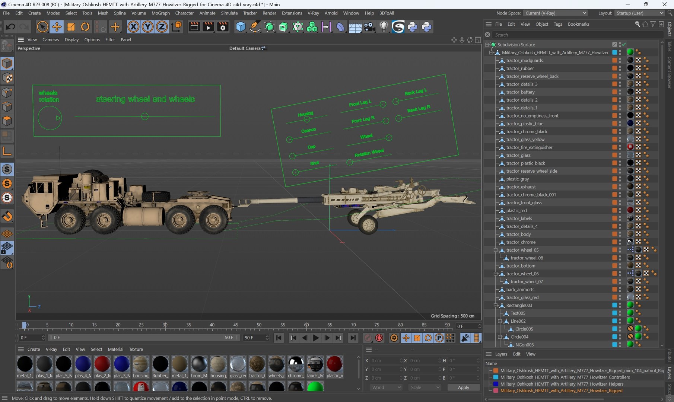This screenshot has height=402, width=674.
Task: Activate the Move tool
Action: point(57,27)
